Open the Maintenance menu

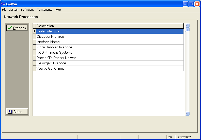44,10
